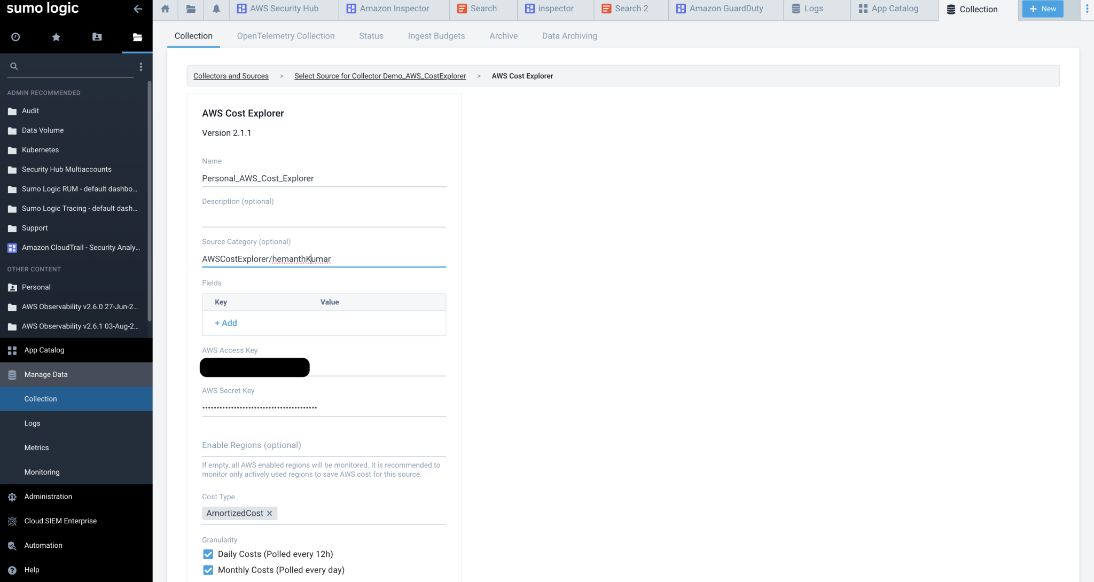This screenshot has width=1094, height=582.
Task: Select the Library folder icon tab
Action: [137, 37]
